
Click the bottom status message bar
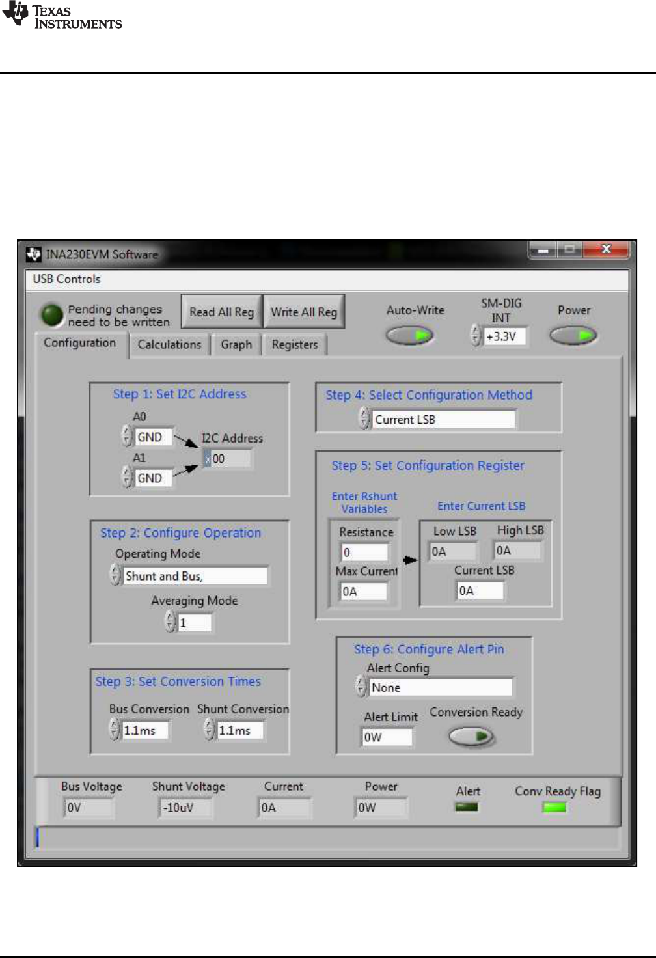point(327,838)
